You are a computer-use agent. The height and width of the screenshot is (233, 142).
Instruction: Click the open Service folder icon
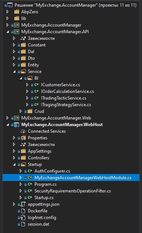click(23, 72)
